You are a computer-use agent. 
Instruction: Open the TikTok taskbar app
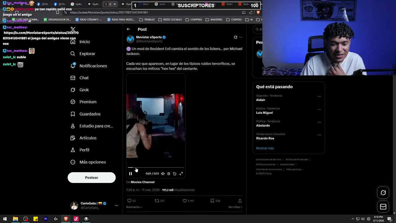pos(76,219)
